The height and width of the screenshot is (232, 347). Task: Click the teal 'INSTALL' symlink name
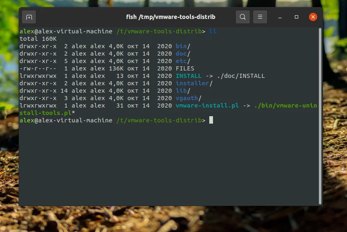tap(189, 76)
